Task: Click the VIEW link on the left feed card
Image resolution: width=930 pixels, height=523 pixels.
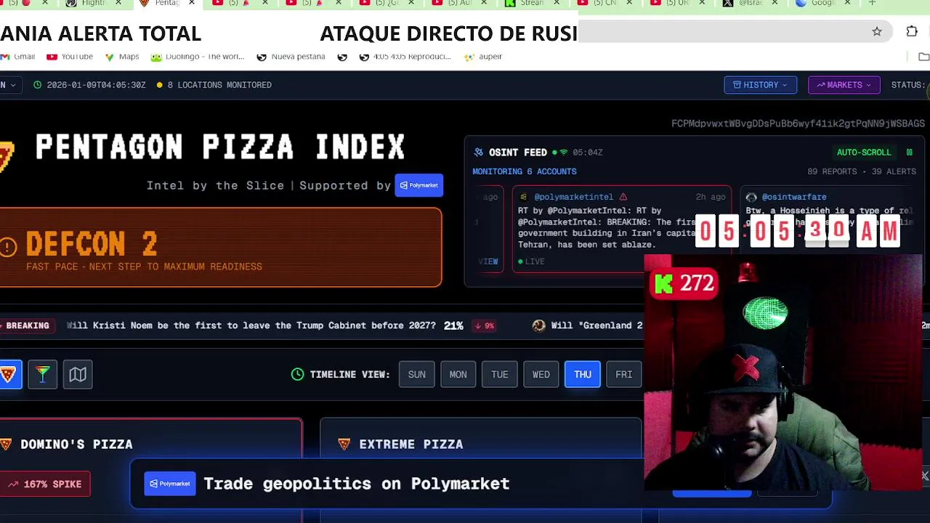Action: (x=488, y=261)
